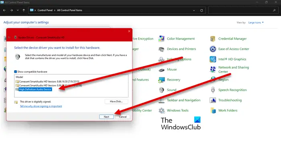Click the Cancel button
Screen dimensions: 281x148
(x=123, y=117)
